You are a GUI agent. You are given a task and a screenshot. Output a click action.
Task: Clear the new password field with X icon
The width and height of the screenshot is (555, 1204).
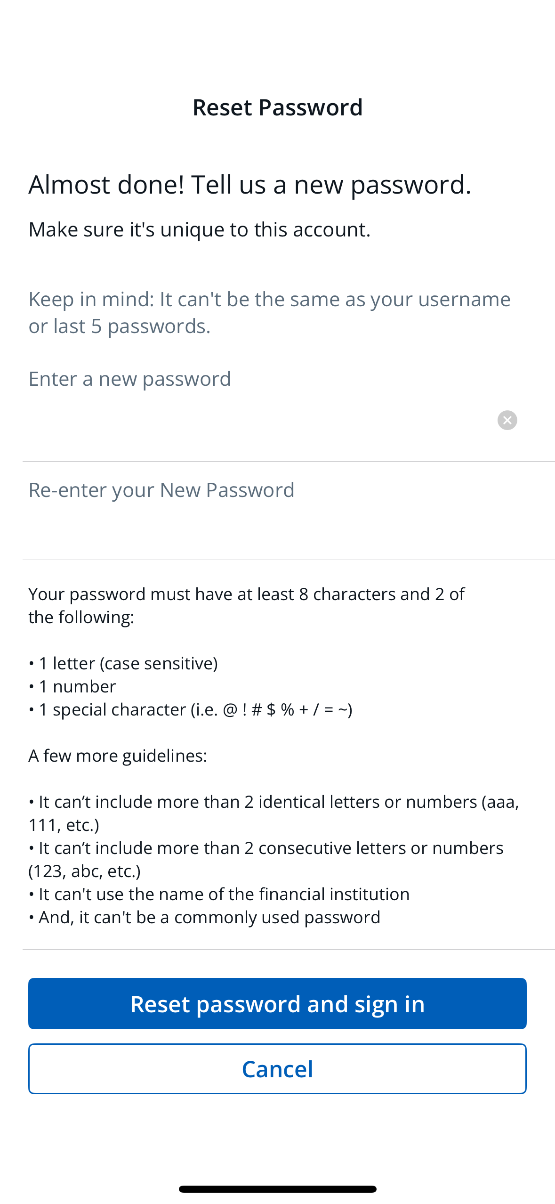507,420
